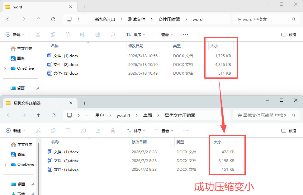Screen dimensions: 303x195
Task: Click the 在 word 中搜索 search box
Action: [265, 19]
